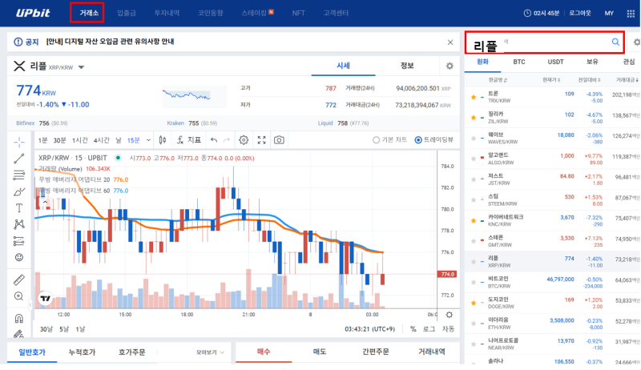Switch to the USDT market tab

pos(555,62)
